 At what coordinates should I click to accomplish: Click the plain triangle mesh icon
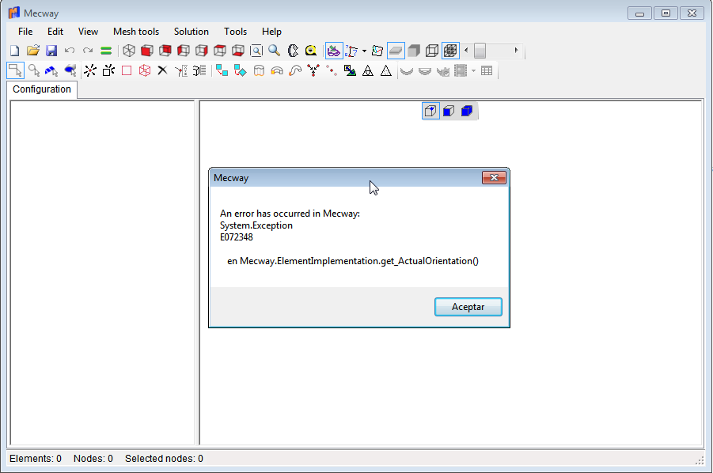coord(386,71)
